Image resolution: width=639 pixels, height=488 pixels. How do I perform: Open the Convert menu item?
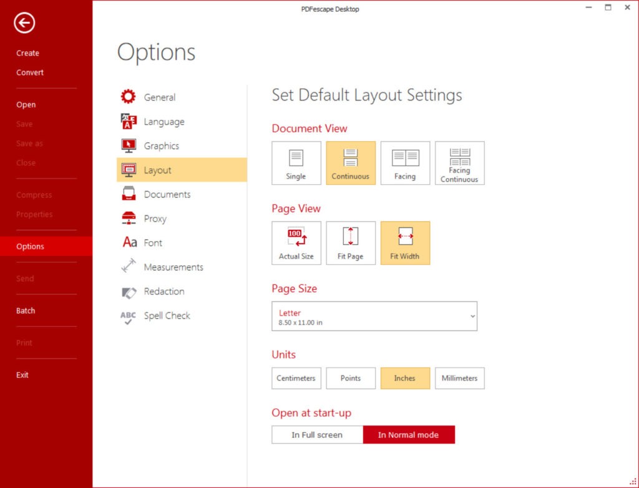coord(30,72)
